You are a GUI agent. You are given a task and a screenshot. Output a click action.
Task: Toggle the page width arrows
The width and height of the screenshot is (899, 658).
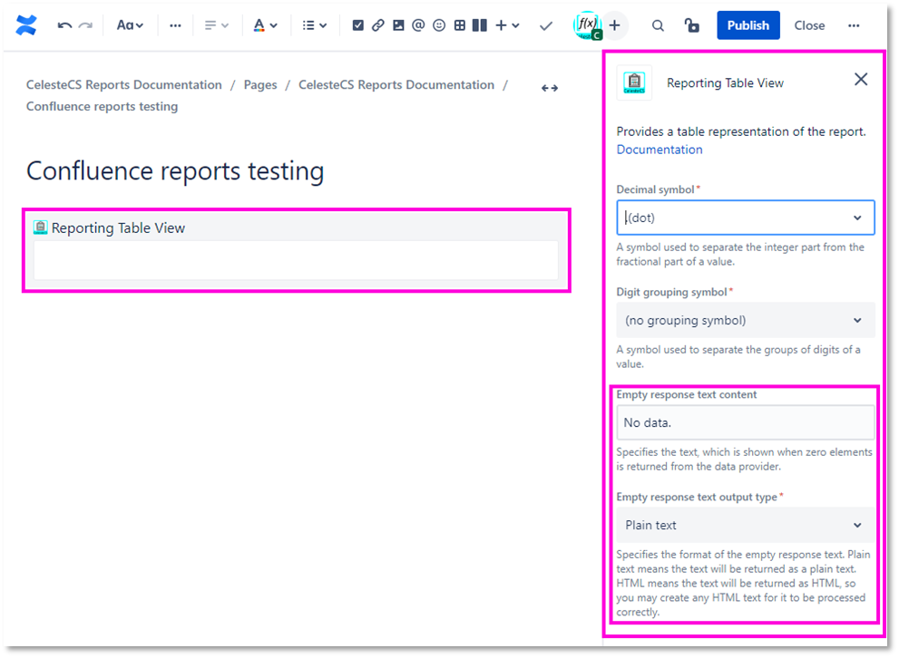point(549,88)
